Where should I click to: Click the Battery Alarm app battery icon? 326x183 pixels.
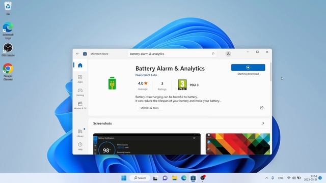112,83
